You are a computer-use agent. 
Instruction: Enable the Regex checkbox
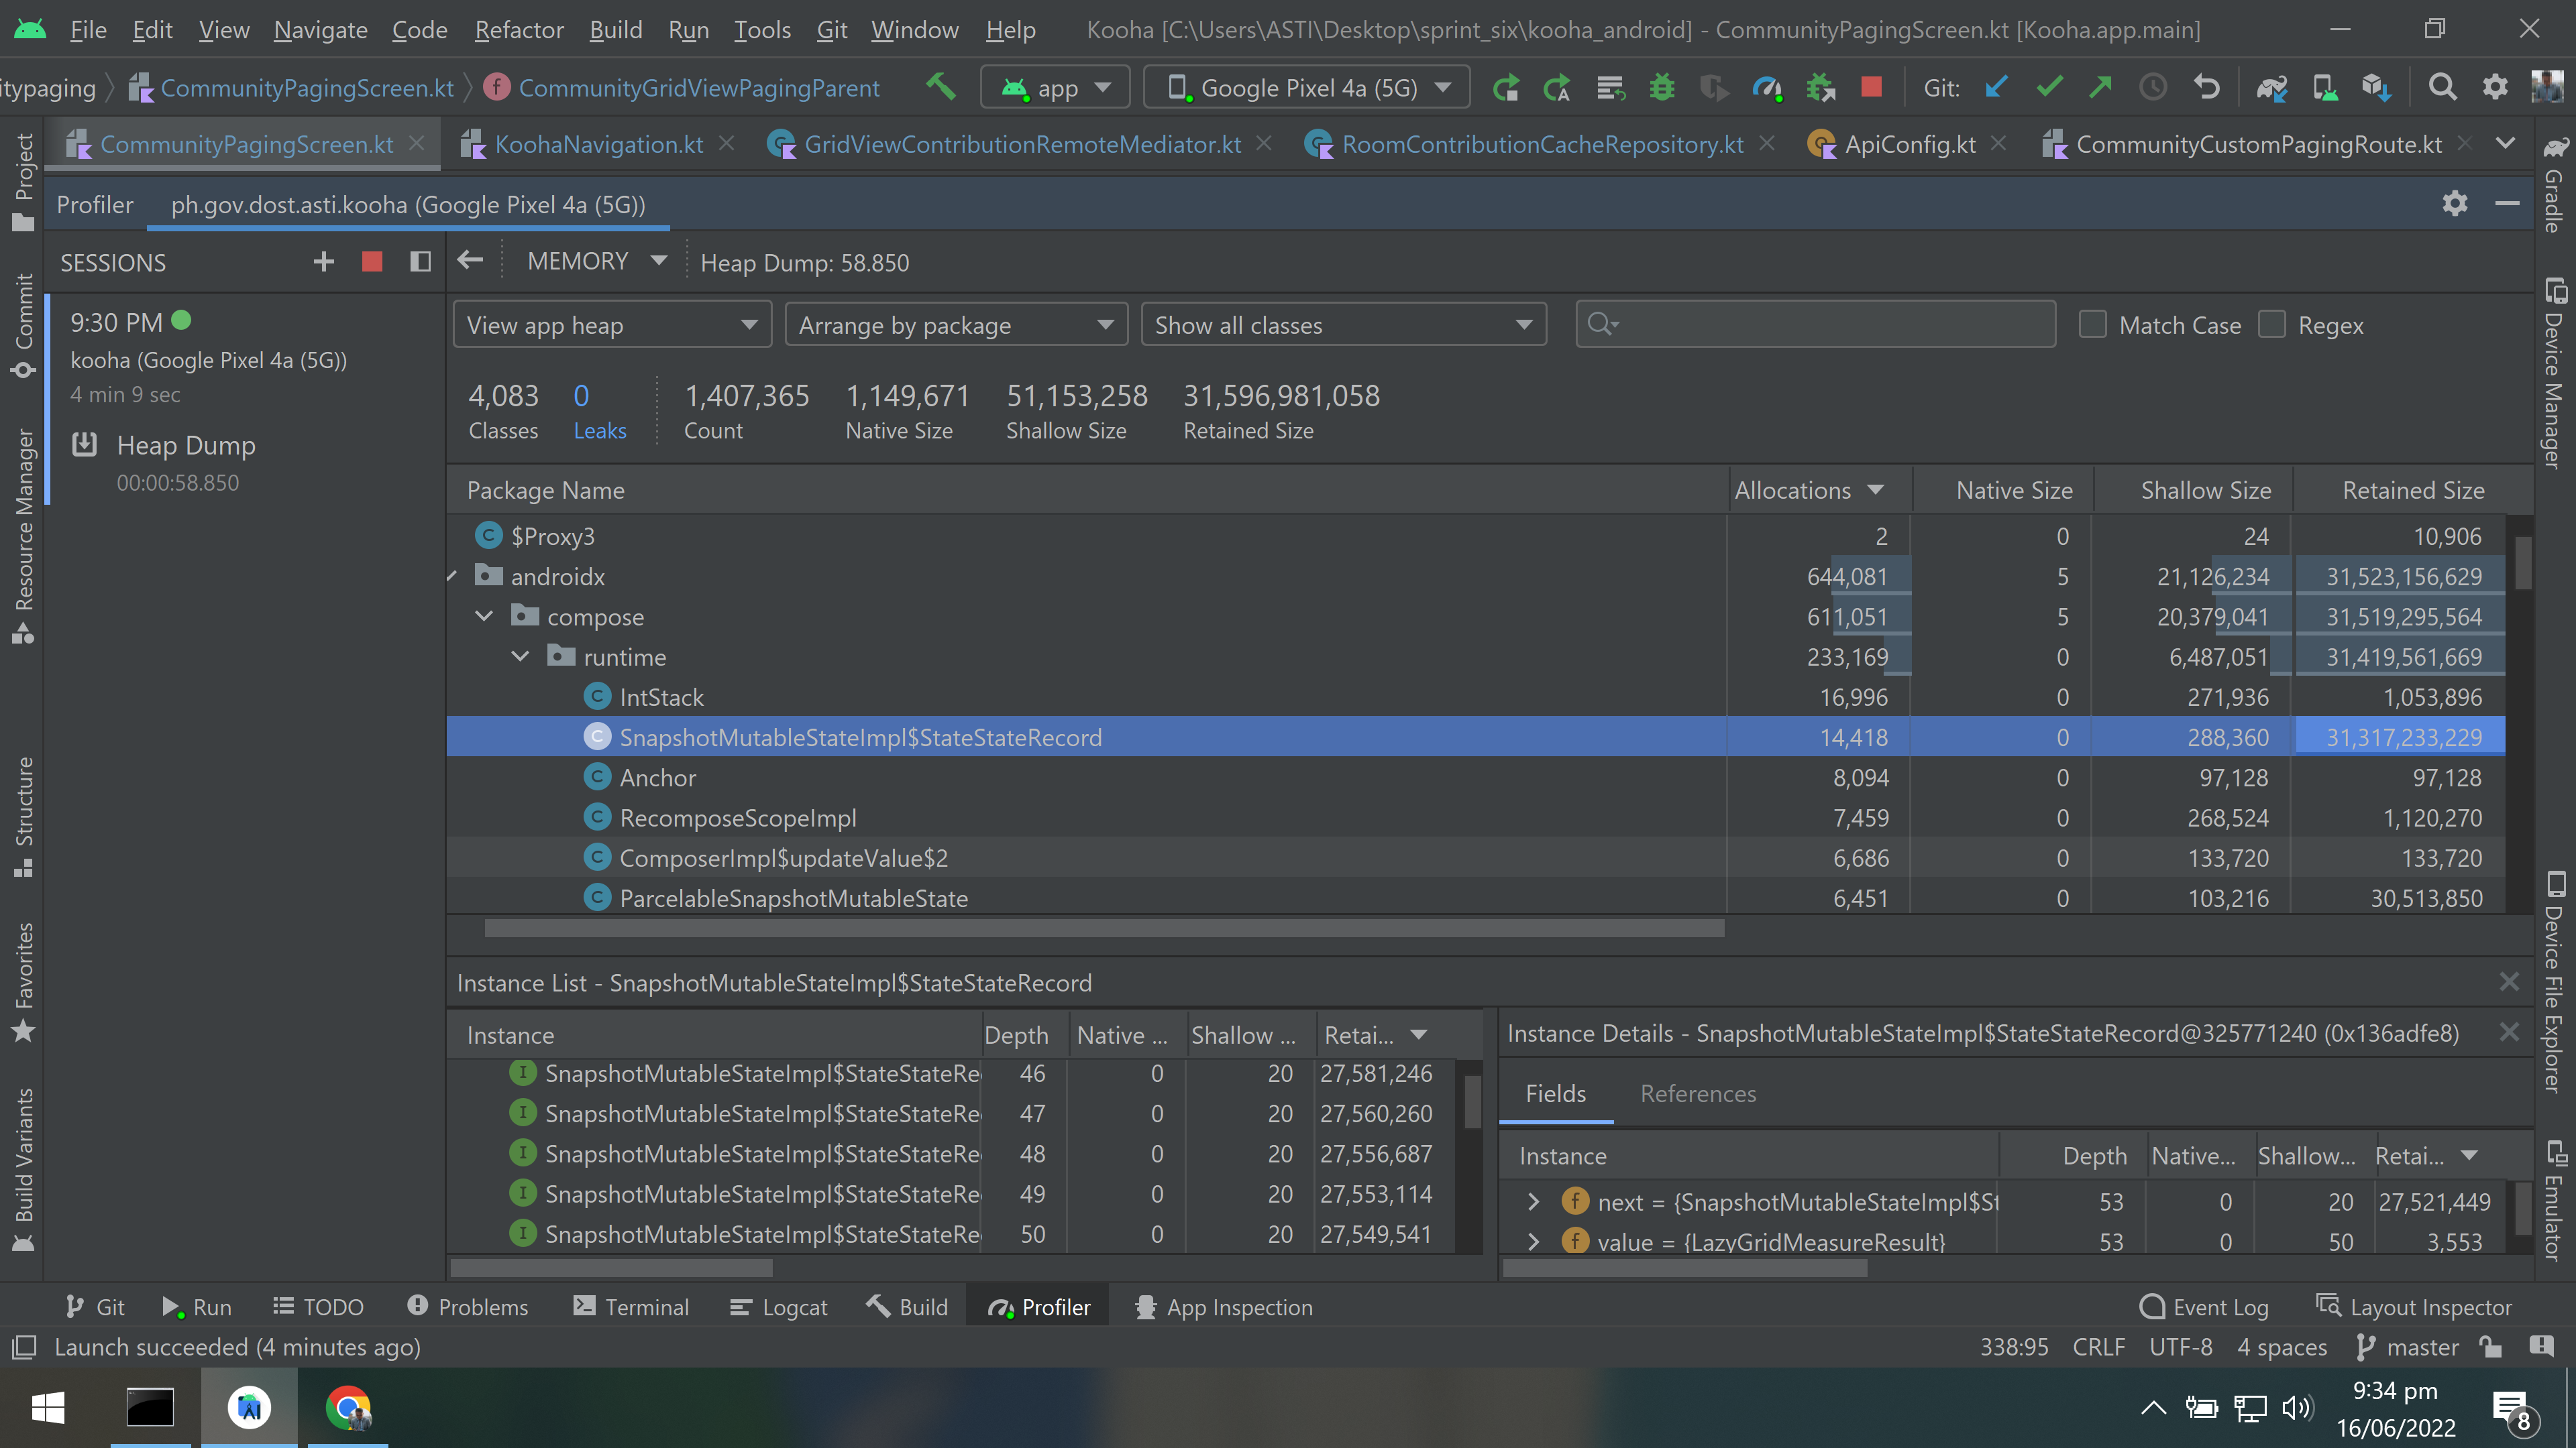2272,324
